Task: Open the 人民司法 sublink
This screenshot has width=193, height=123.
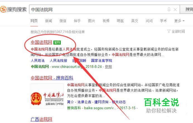Action: pyautogui.click(x=38, y=61)
